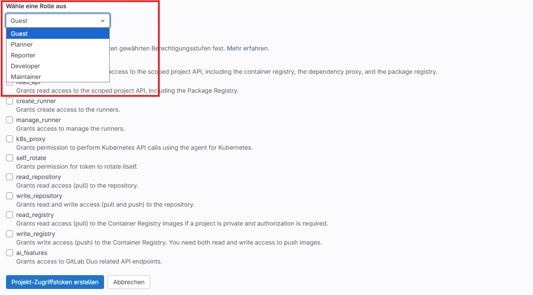Enable the create_runner scope checkbox

(9, 101)
